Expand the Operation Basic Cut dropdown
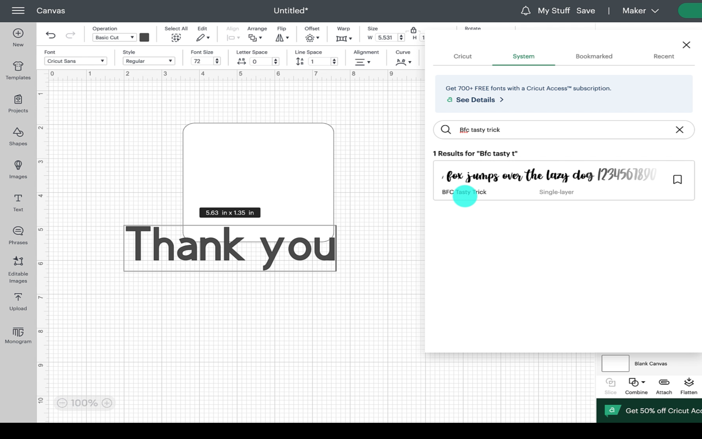The height and width of the screenshot is (439, 702). pos(114,38)
